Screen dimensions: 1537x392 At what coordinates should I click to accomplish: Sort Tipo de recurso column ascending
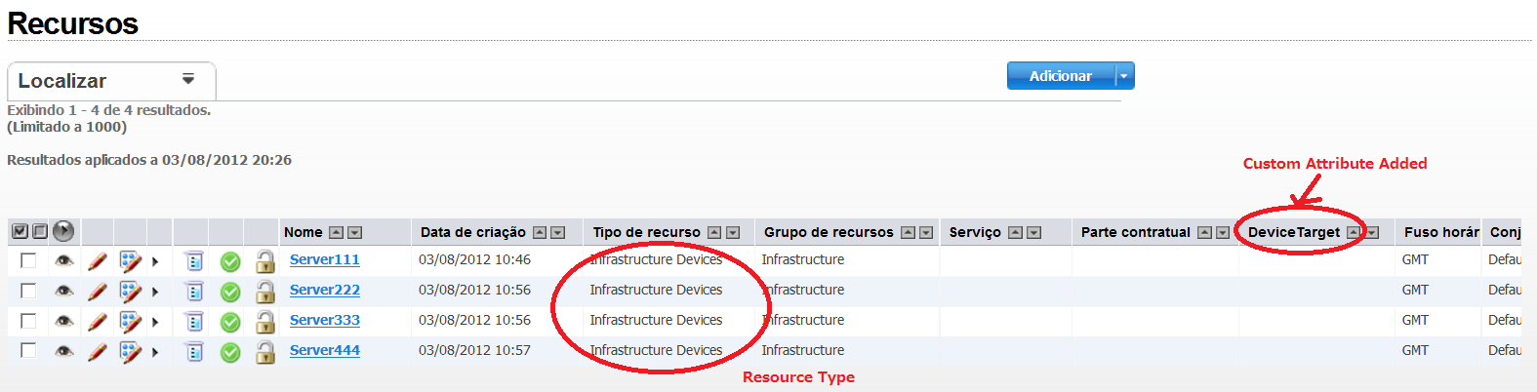[x=714, y=233]
